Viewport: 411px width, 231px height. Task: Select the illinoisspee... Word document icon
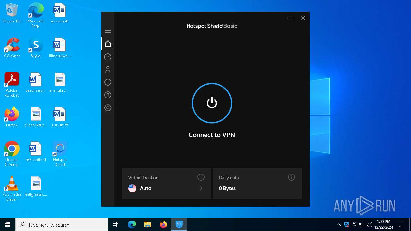coord(60,48)
